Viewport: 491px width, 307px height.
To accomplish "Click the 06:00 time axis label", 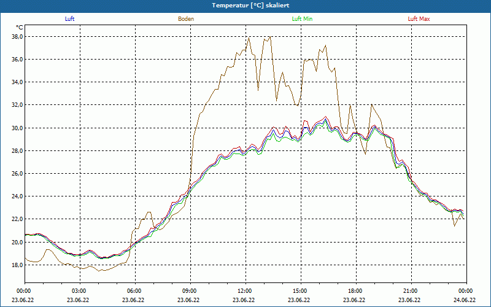I will [x=134, y=291].
